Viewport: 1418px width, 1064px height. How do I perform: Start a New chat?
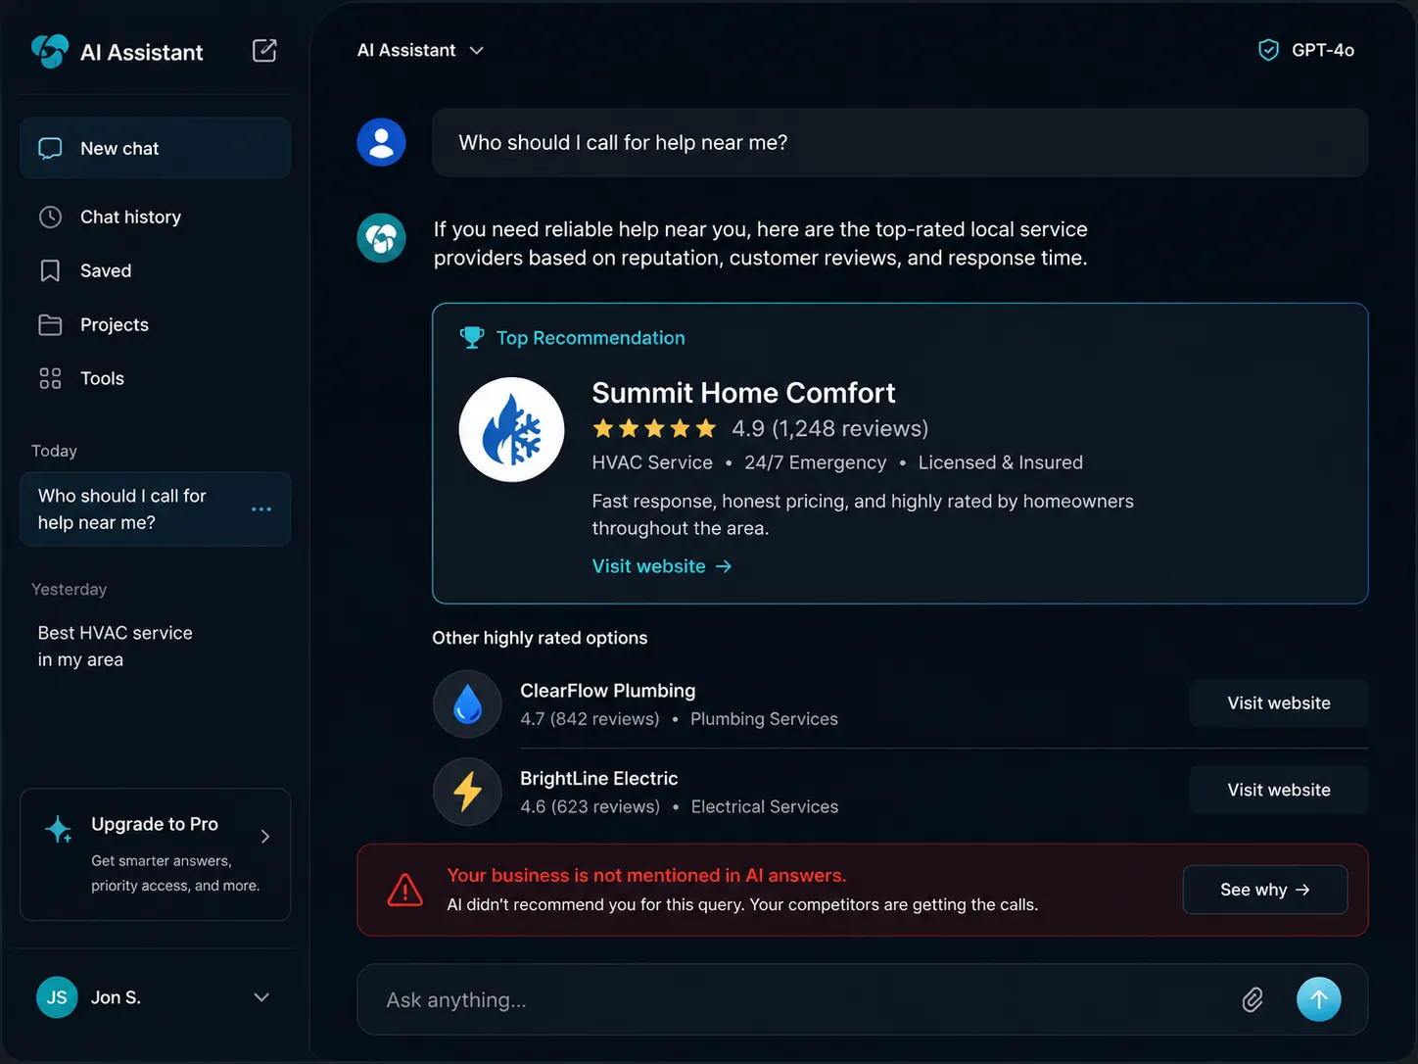(156, 148)
